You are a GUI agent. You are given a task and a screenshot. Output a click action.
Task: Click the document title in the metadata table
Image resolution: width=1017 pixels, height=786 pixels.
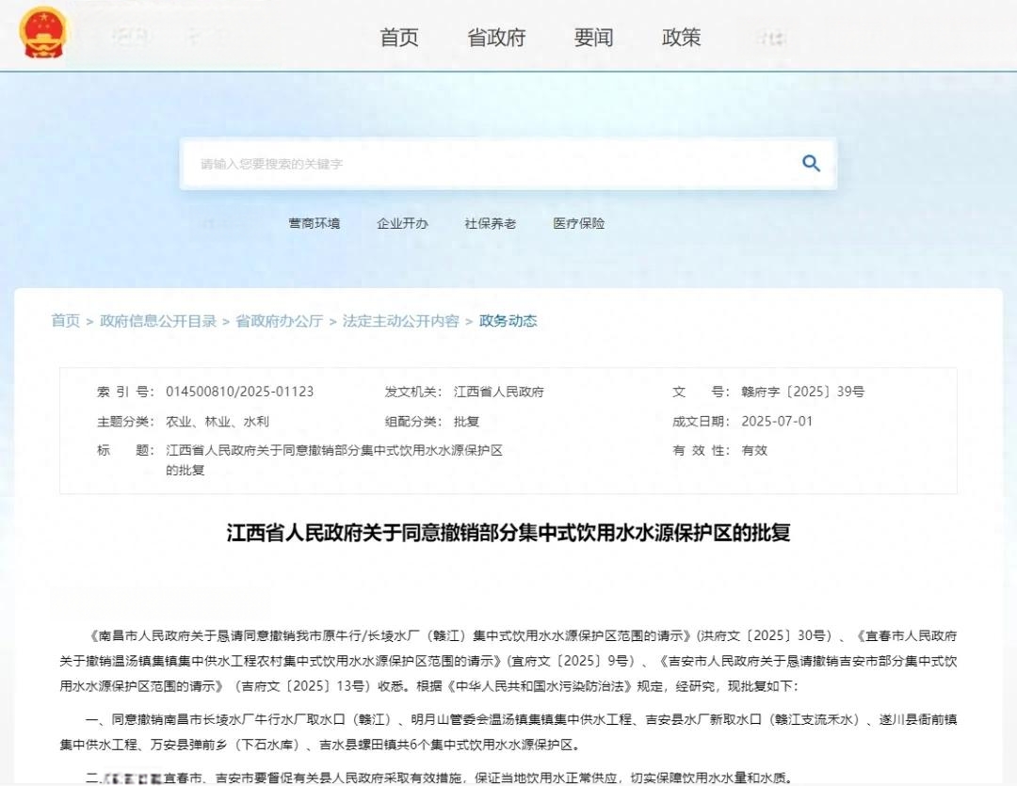[334, 459]
